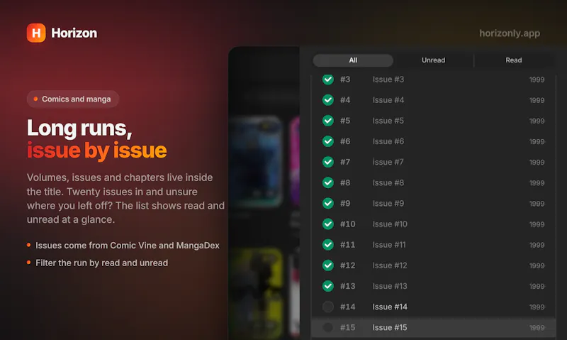The width and height of the screenshot is (567, 340).
Task: Select the "Issue #7" title text
Action: [x=388, y=162]
